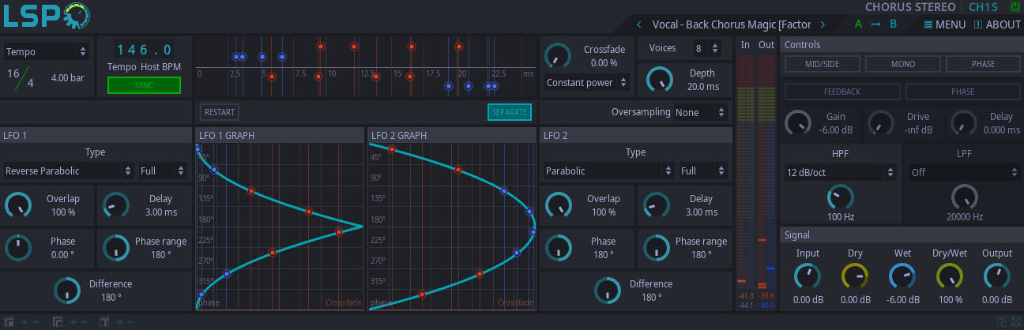Open help via question mark icon
1024x330 pixels.
pos(1001,322)
